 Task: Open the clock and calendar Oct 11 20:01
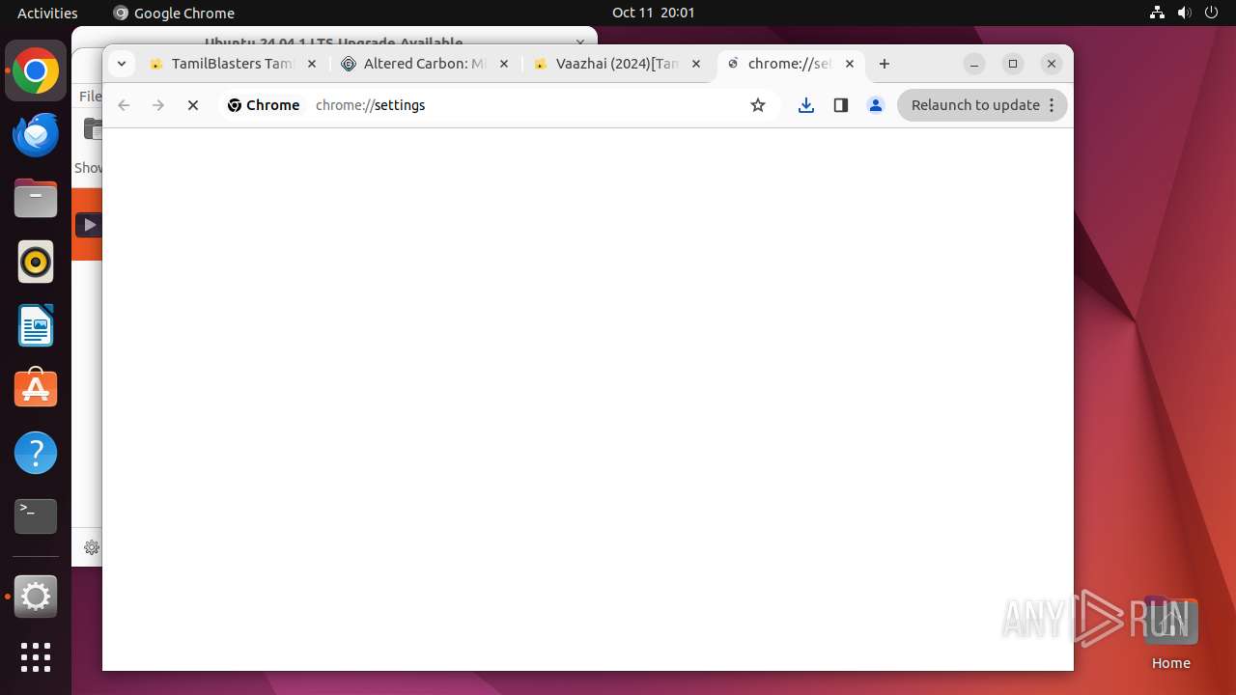tap(654, 13)
